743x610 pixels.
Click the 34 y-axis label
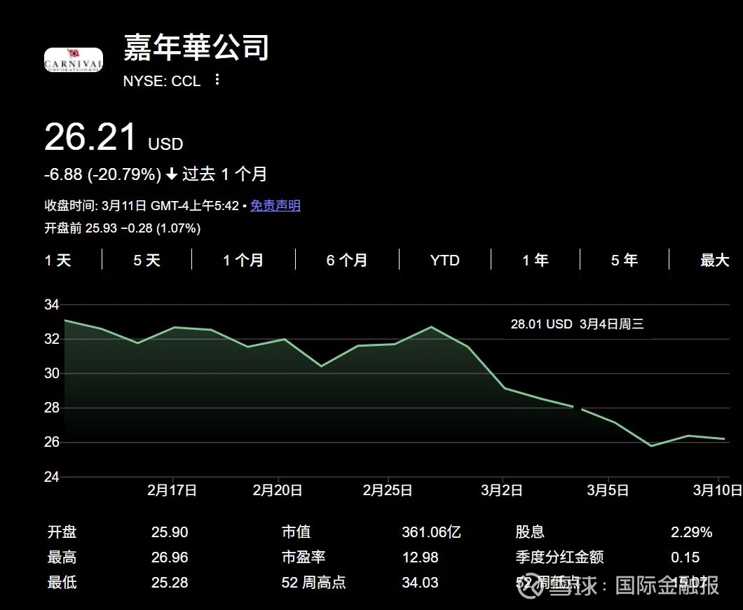click(52, 305)
